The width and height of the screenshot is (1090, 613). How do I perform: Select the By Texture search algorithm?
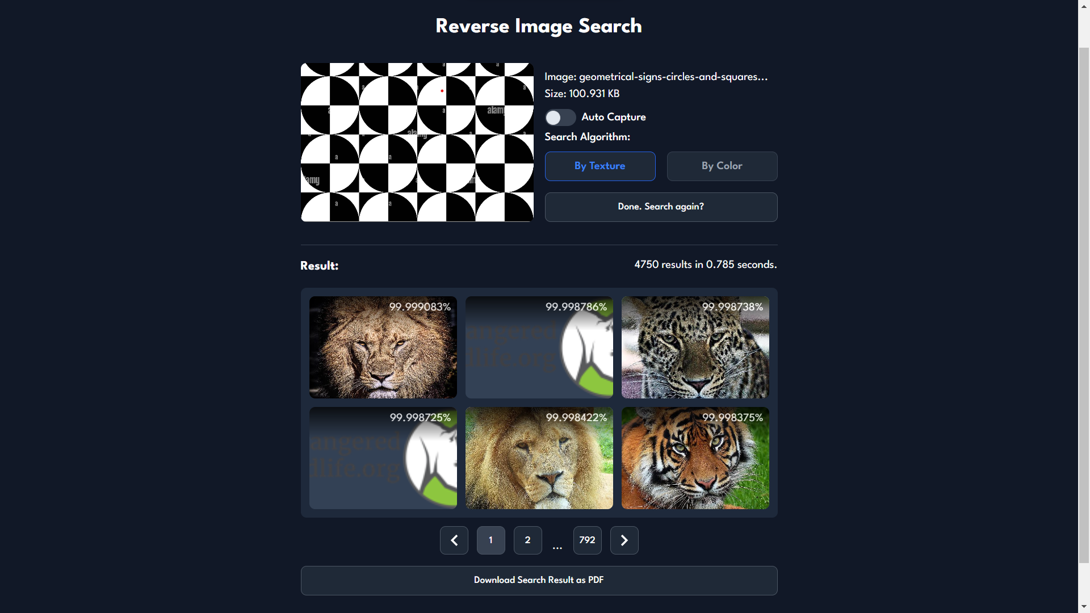600,166
